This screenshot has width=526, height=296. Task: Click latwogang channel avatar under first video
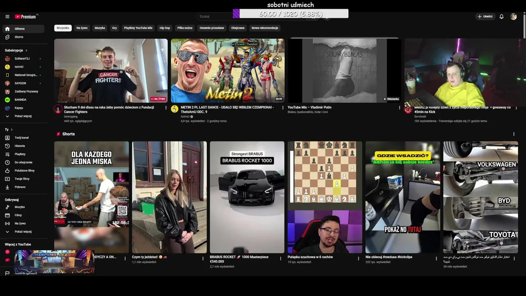click(x=58, y=109)
